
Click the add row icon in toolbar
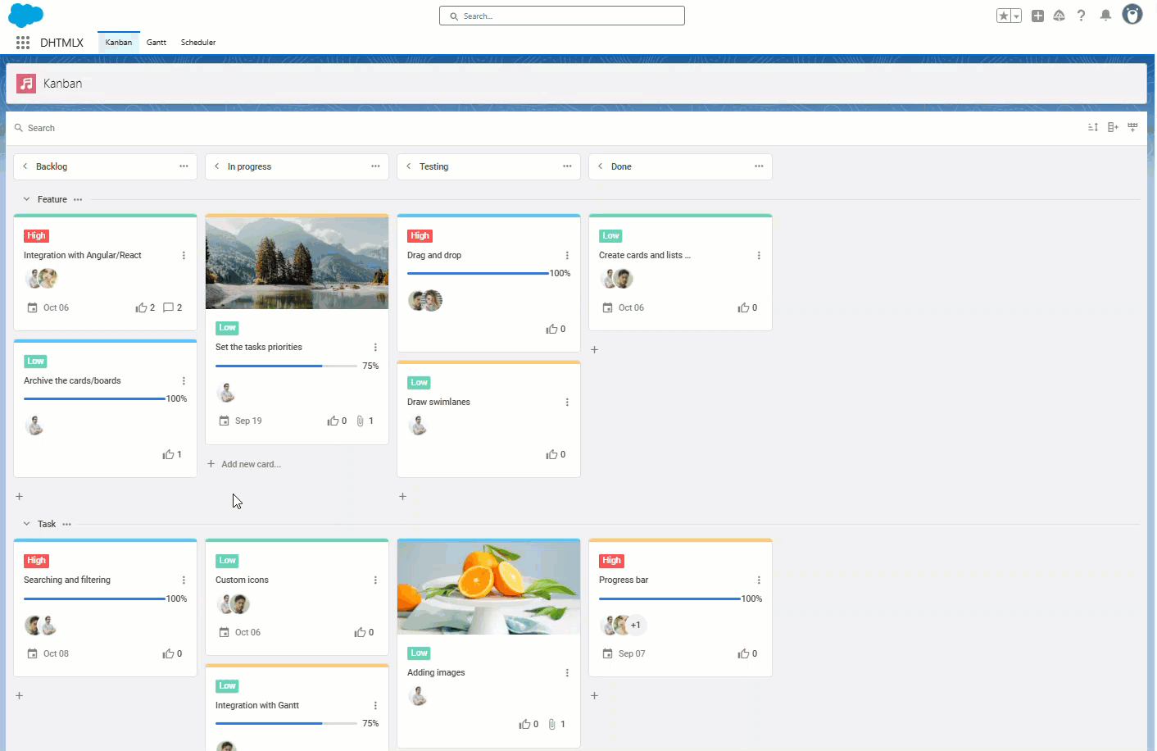pos(1132,127)
